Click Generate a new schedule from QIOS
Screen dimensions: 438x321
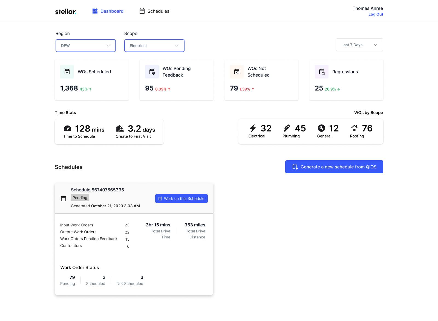(x=334, y=167)
